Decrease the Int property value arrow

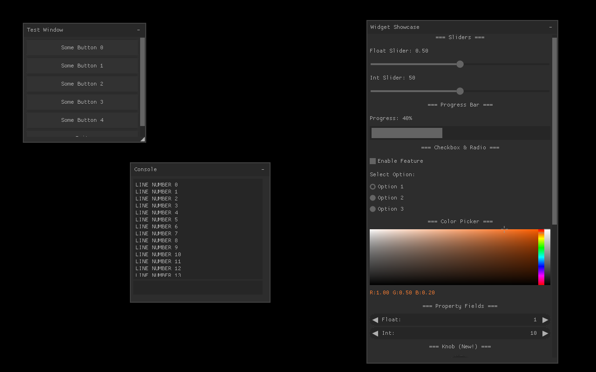pos(375,333)
